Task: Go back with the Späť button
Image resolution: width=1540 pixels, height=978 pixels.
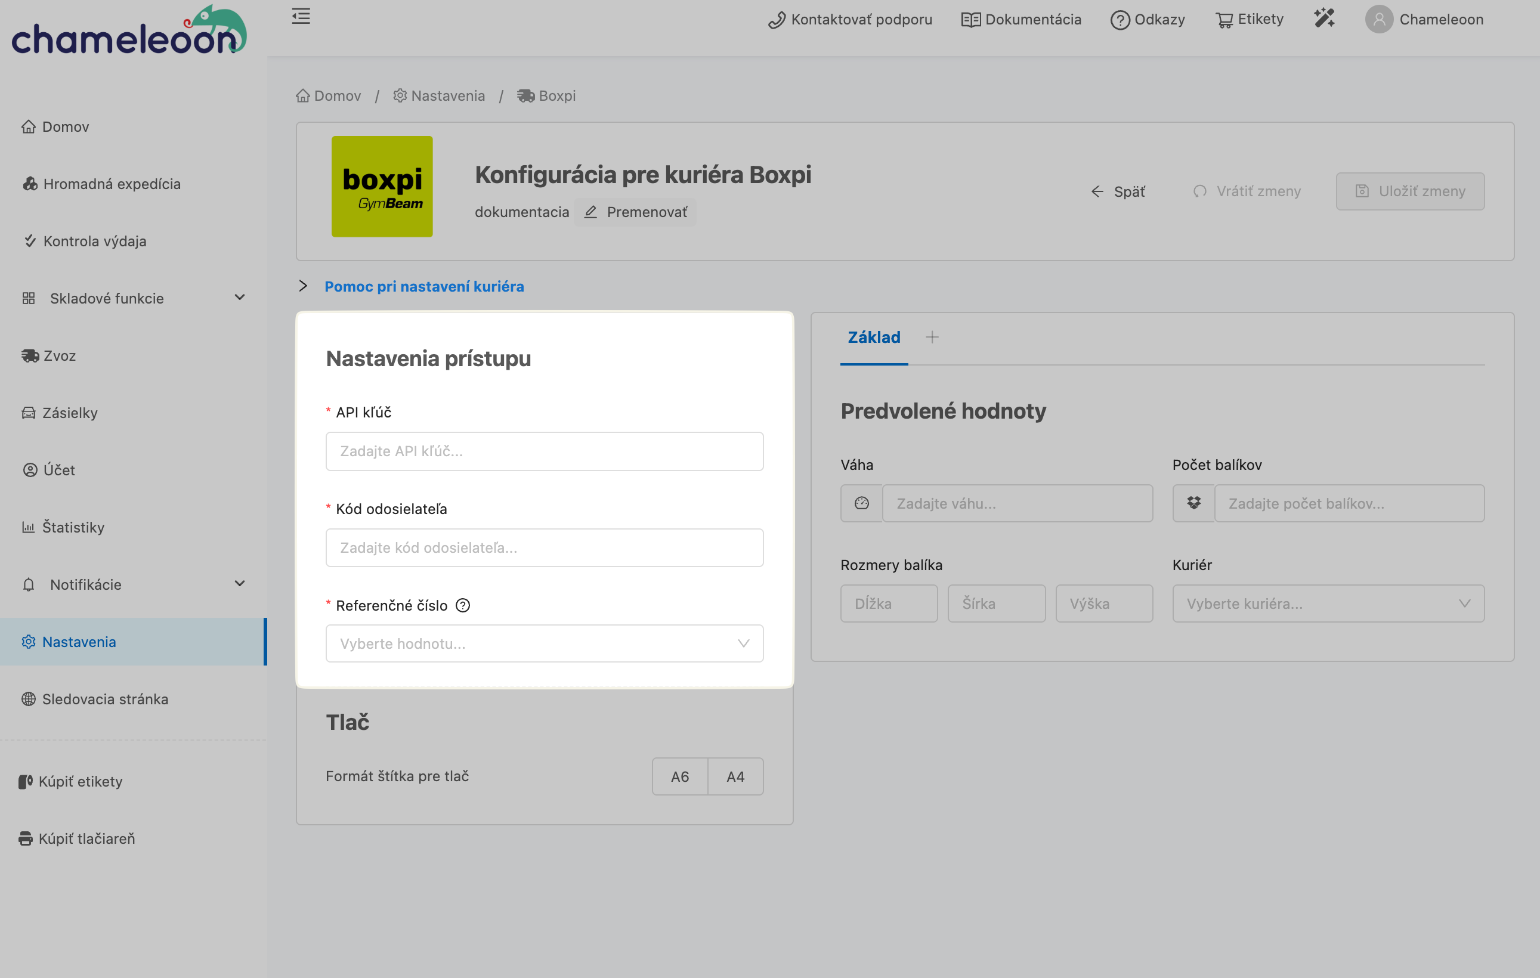Action: pyautogui.click(x=1118, y=191)
